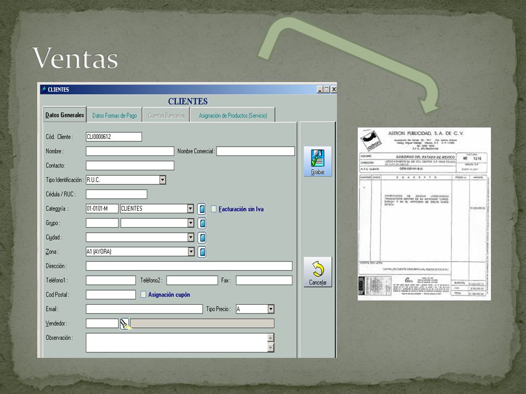Image resolution: width=526 pixels, height=394 pixels.
Task: Close the CLIENTES window
Action: click(334, 89)
